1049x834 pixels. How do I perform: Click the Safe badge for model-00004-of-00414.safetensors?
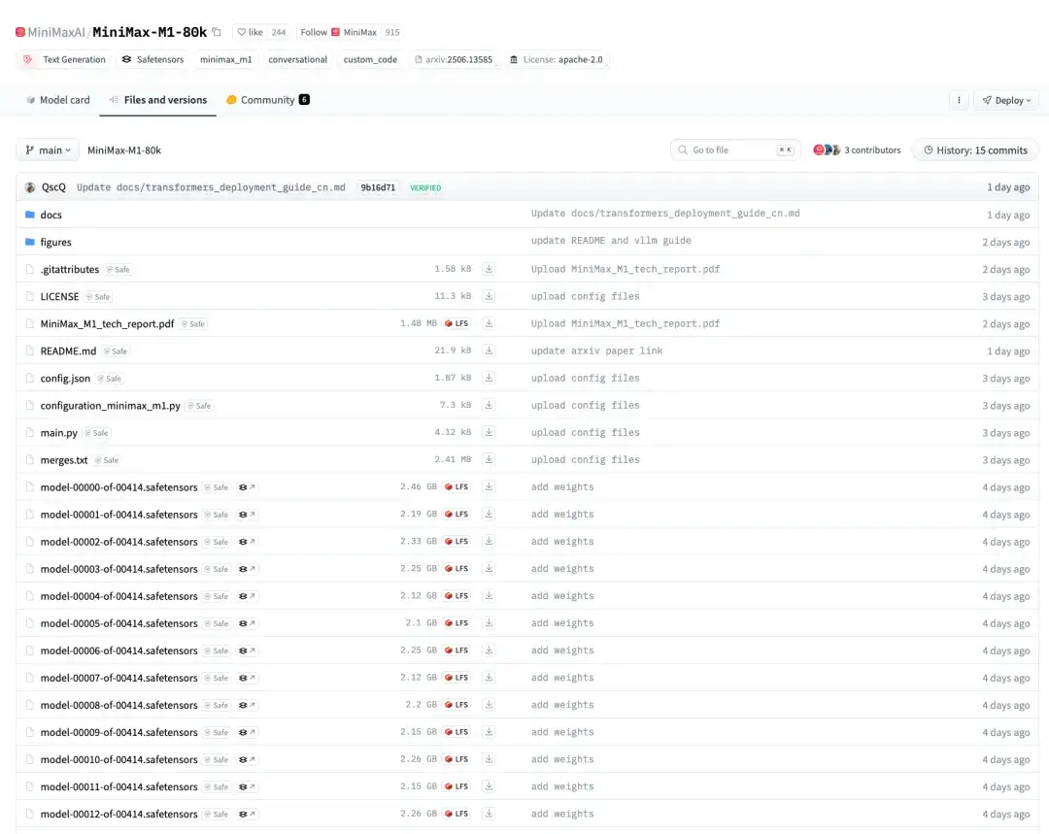tap(217, 596)
